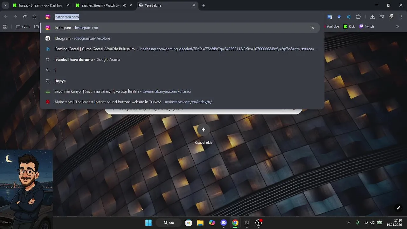Click the address bar showing instagram.com

182,17
